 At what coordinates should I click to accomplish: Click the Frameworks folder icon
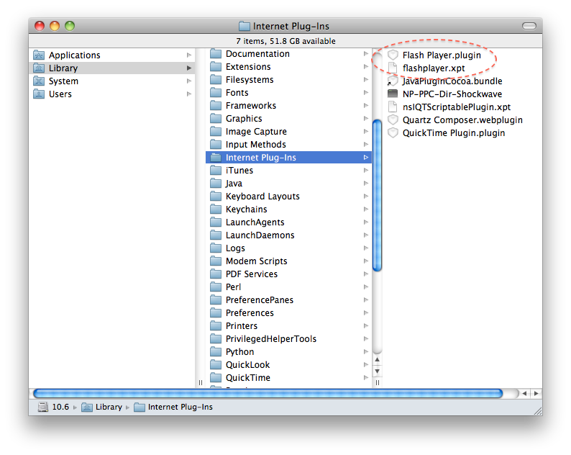(x=216, y=106)
